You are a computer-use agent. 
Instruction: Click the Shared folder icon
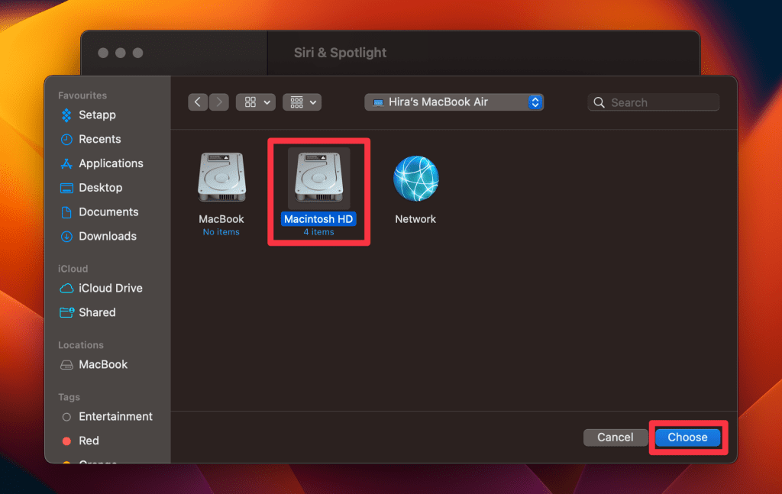point(67,312)
